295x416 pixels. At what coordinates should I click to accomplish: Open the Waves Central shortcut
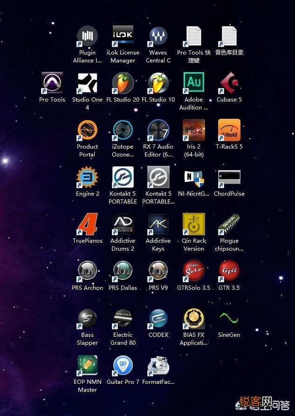158,36
